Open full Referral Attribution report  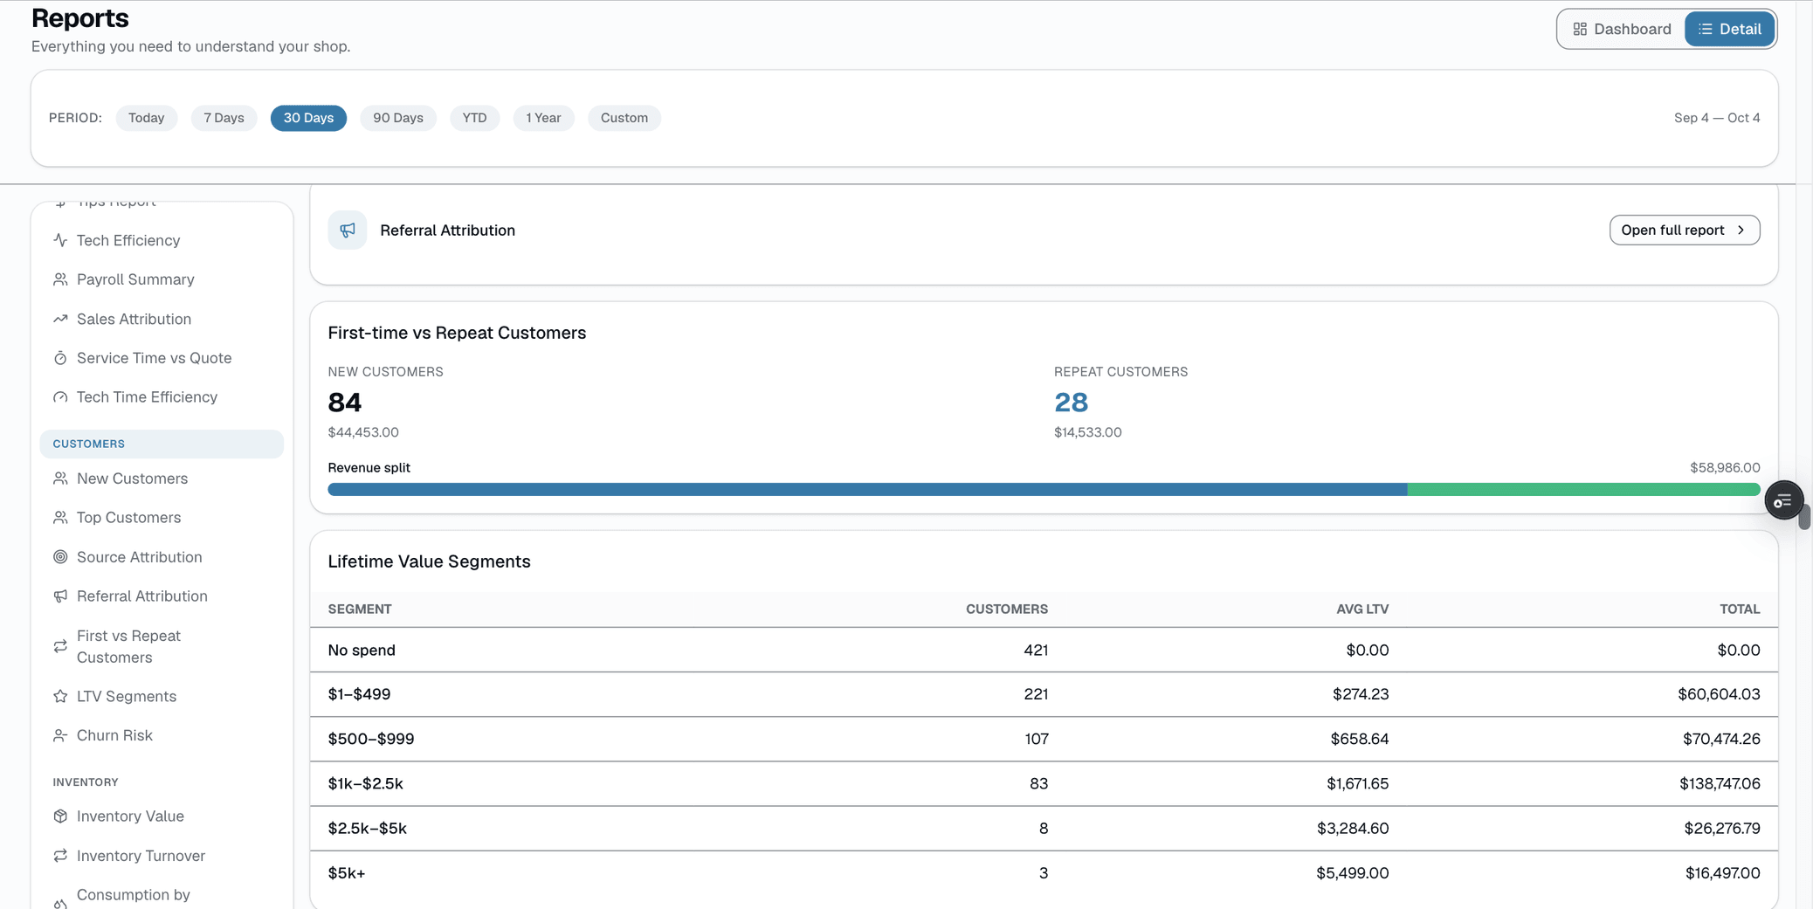[1685, 231]
